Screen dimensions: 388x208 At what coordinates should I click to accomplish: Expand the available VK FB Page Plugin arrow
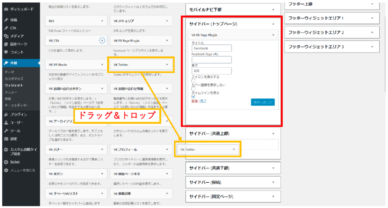167,40
